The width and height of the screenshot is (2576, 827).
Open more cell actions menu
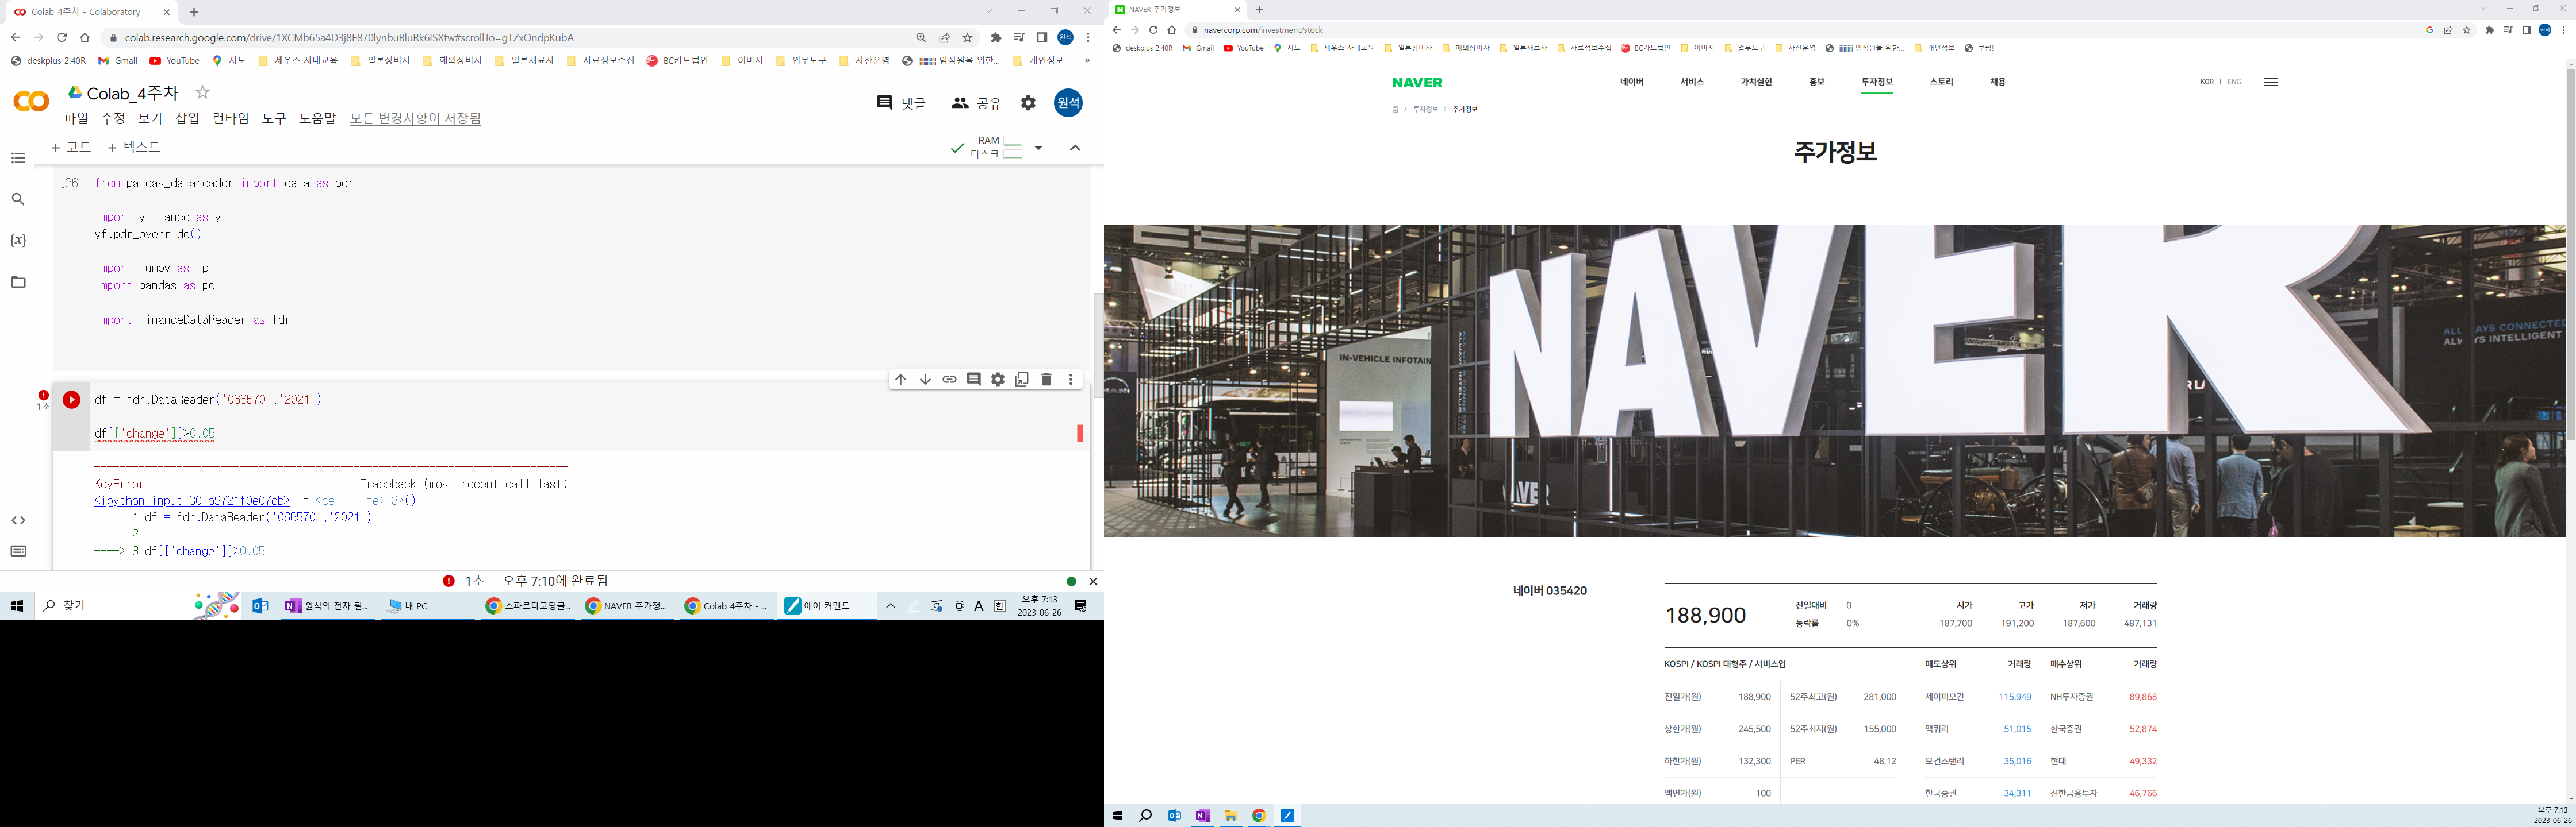[x=1071, y=380]
